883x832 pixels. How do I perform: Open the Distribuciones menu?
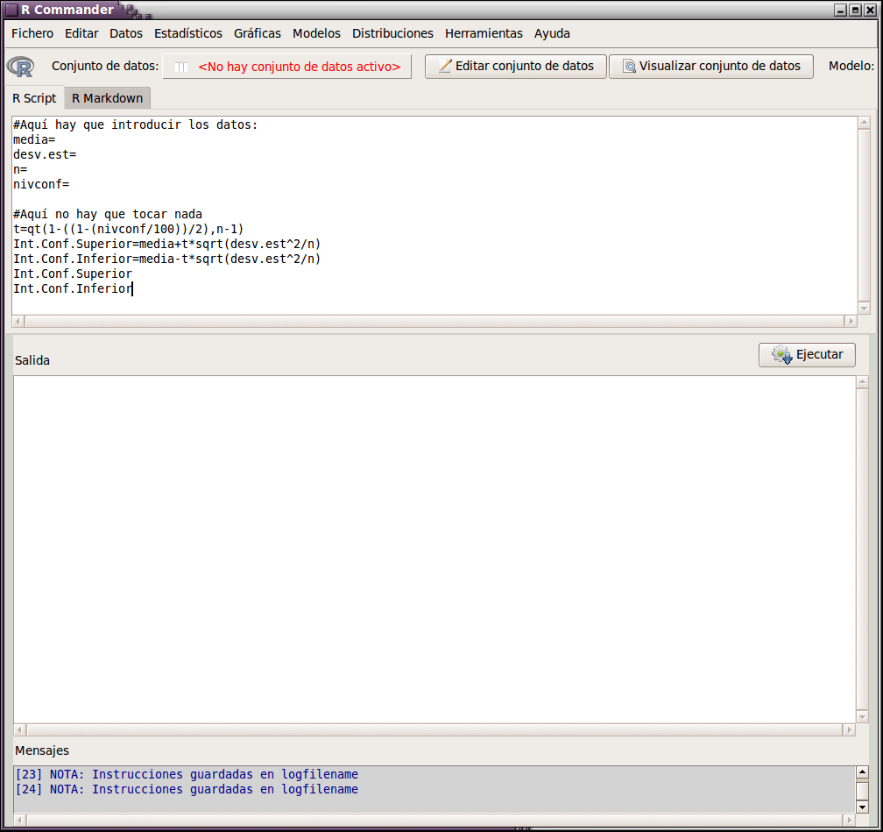(x=392, y=33)
